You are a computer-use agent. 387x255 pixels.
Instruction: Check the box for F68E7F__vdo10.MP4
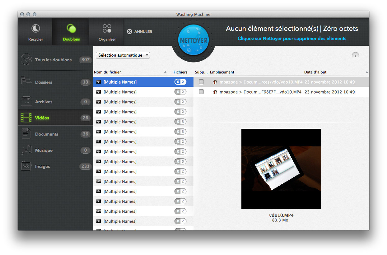[x=201, y=92]
